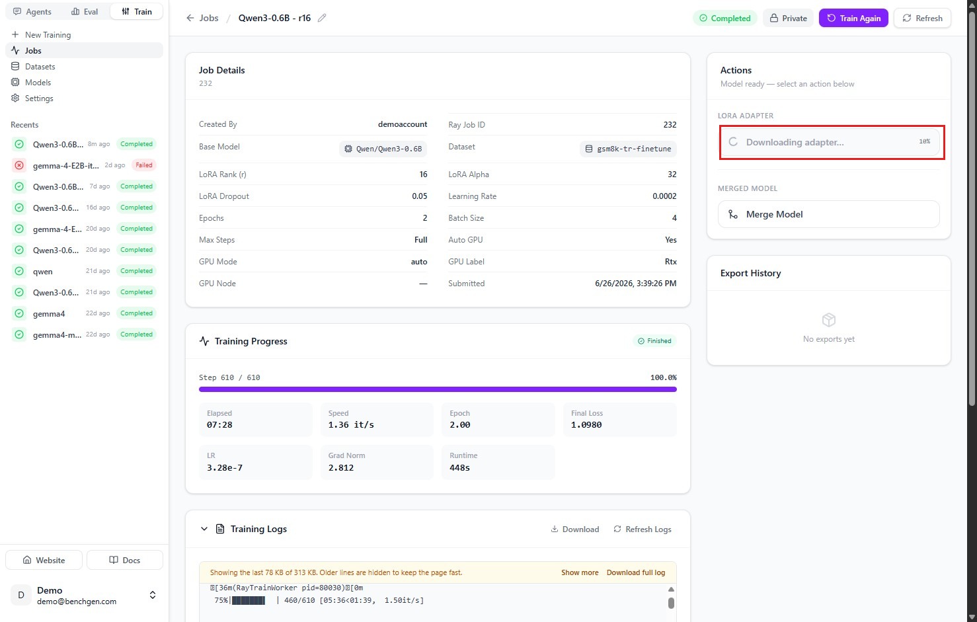Click the merge icon in Merge Model
This screenshot has width=977, height=622.
coord(733,214)
